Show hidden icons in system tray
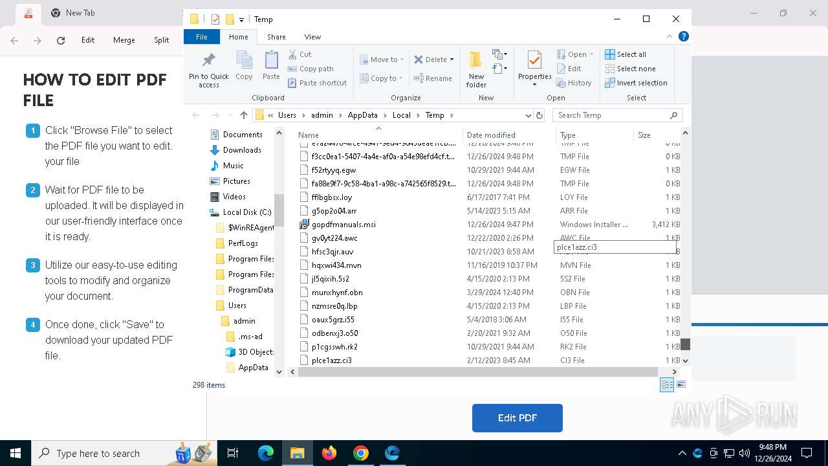The width and height of the screenshot is (828, 466). 682,453
